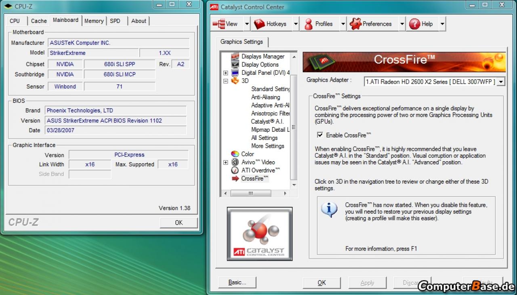Viewport: 517px width, 295px height.
Task: Click the Basic... button
Action: click(237, 282)
